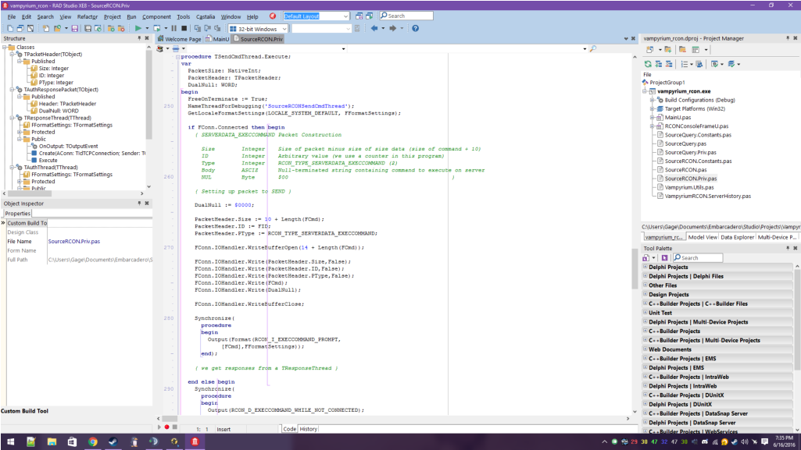Screen dimensions: 801x450
Task: Expand the Build Configurations (Debug) node
Action: (x=652, y=100)
